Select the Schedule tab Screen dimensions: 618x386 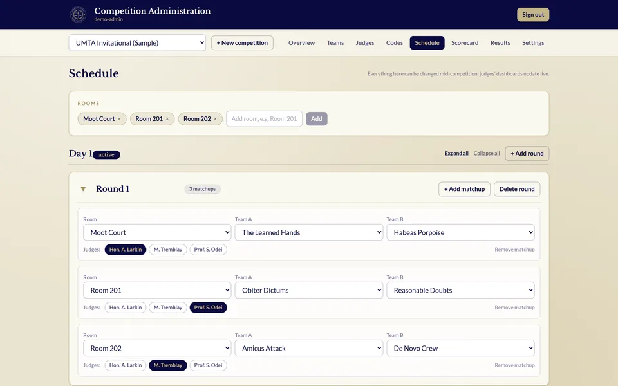click(427, 43)
